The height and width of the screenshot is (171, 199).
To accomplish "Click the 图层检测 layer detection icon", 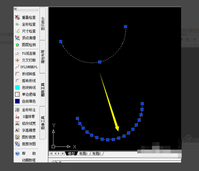I will 18,45.
